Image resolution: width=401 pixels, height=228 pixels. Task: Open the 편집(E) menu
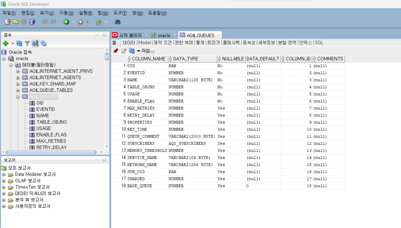[28, 13]
